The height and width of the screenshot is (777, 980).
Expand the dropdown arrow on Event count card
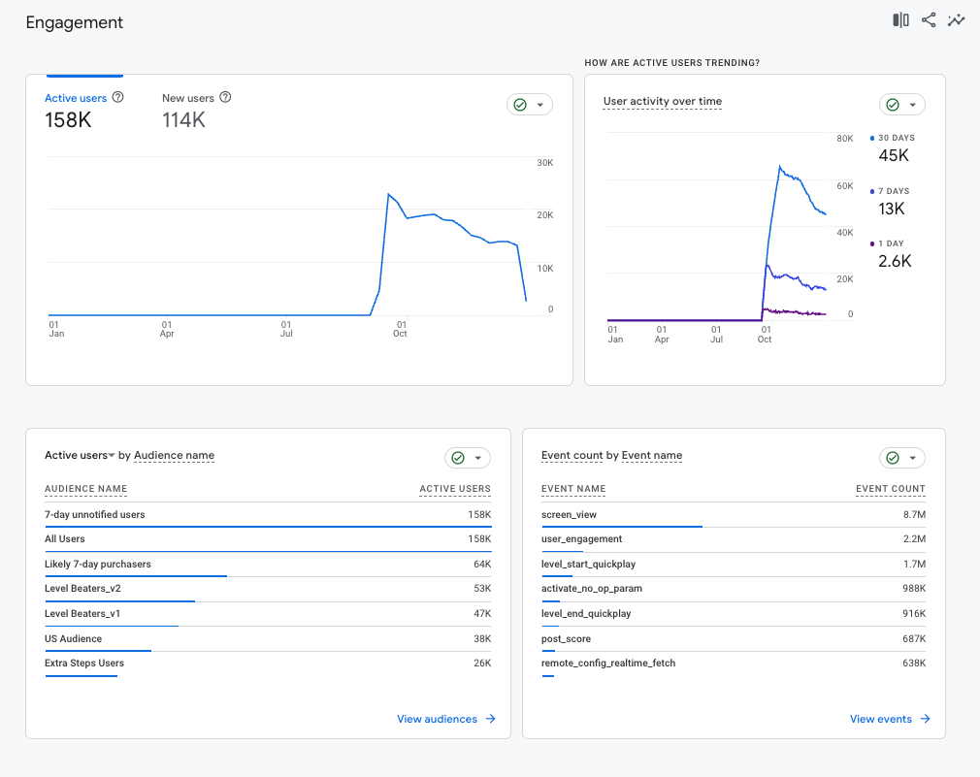tap(910, 457)
